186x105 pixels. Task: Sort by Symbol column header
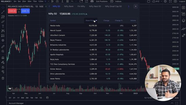click(x=53, y=20)
